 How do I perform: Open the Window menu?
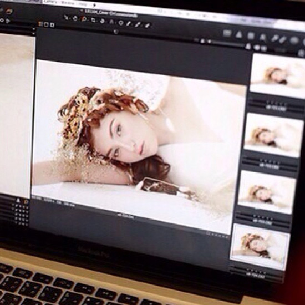[68, 3]
